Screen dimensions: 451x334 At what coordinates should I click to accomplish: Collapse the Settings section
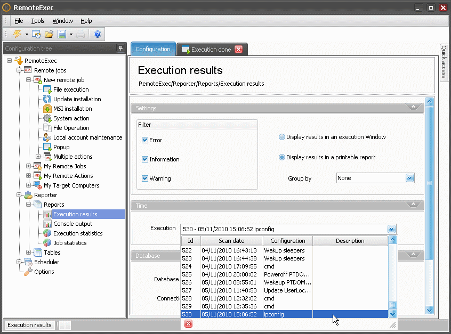[413, 107]
